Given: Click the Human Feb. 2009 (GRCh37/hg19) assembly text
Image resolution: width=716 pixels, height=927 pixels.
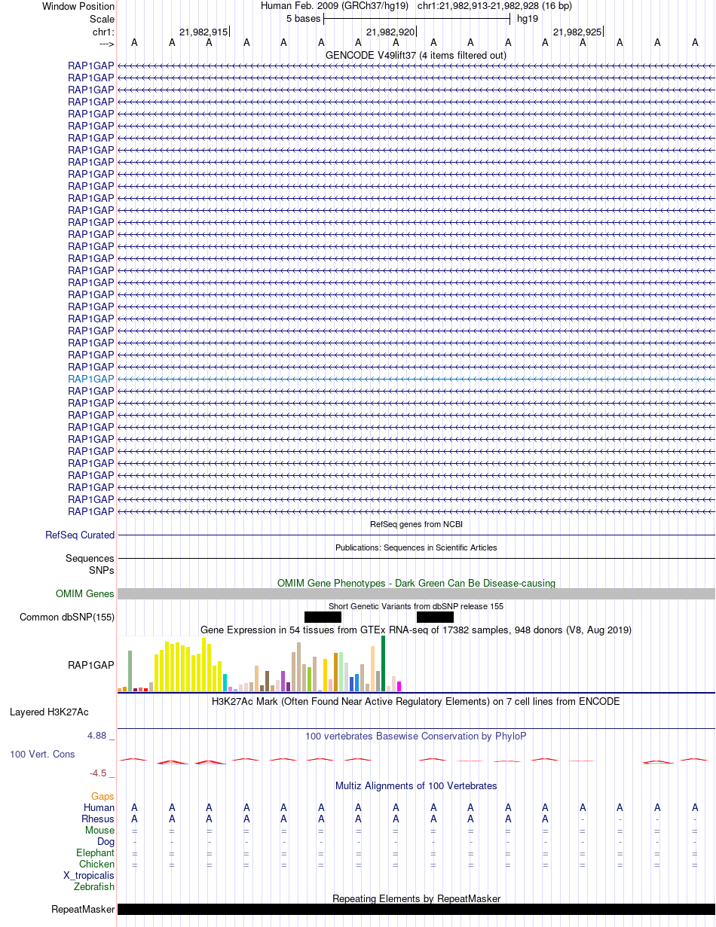Looking at the screenshot, I should coord(335,6).
